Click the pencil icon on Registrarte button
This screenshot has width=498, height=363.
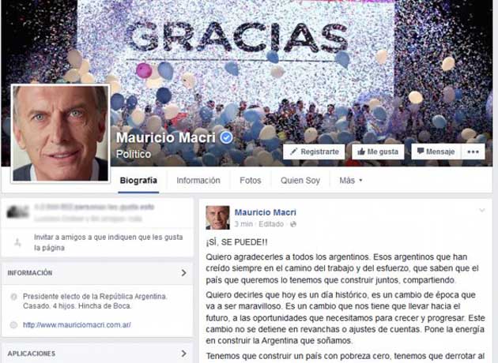click(294, 152)
